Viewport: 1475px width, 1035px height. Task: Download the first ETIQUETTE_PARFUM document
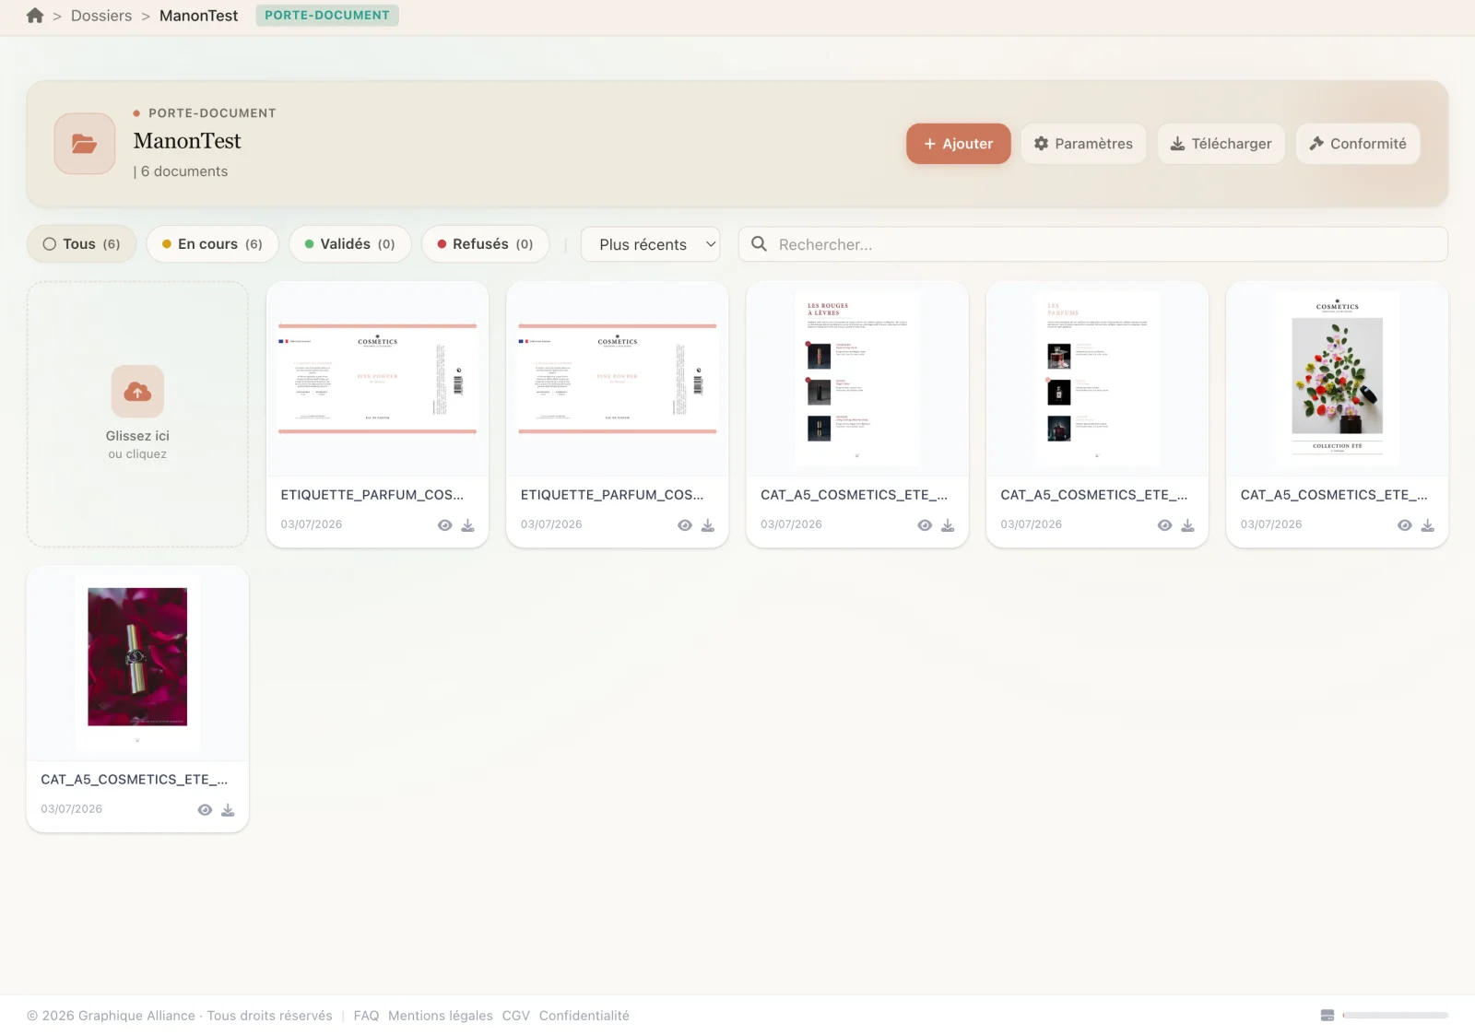click(x=467, y=525)
